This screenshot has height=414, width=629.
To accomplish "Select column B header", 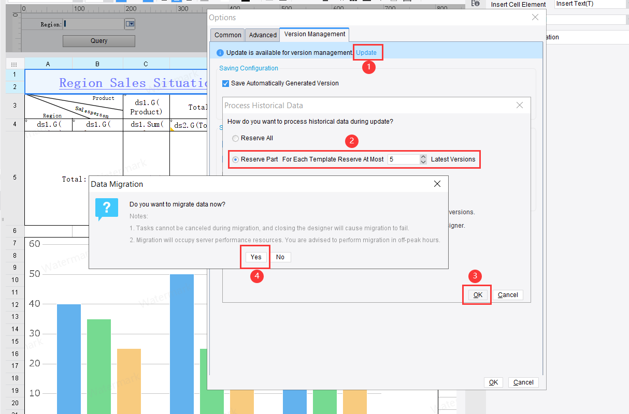I will pos(97,64).
